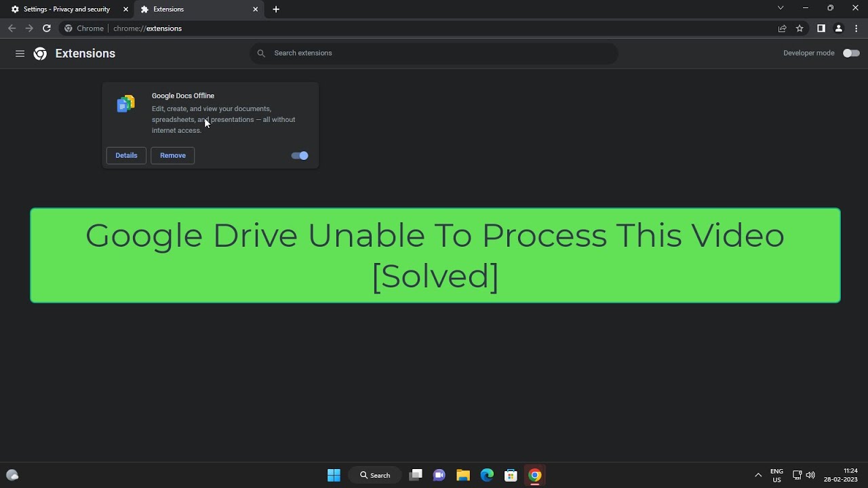Click the Google Docs Offline title text
The image size is (868, 488).
(x=183, y=96)
